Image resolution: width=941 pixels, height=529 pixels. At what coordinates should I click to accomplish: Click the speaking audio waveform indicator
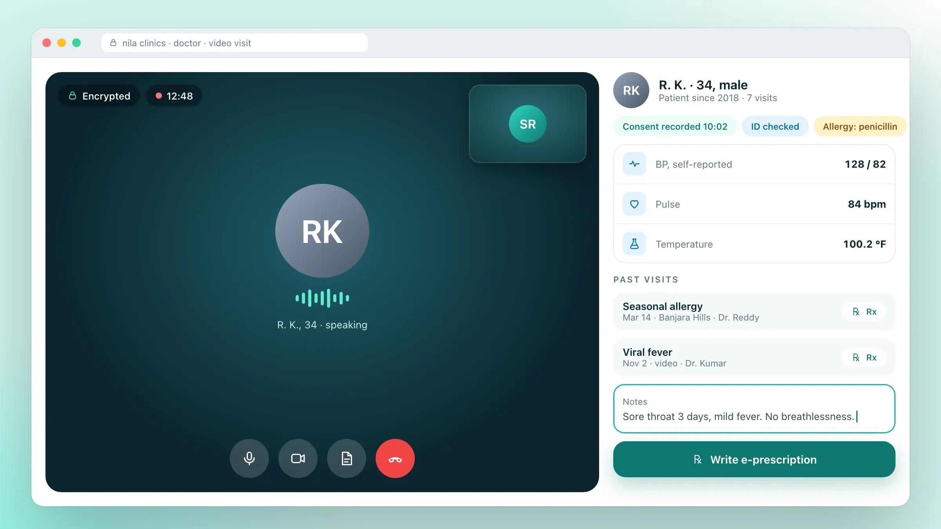click(x=322, y=298)
